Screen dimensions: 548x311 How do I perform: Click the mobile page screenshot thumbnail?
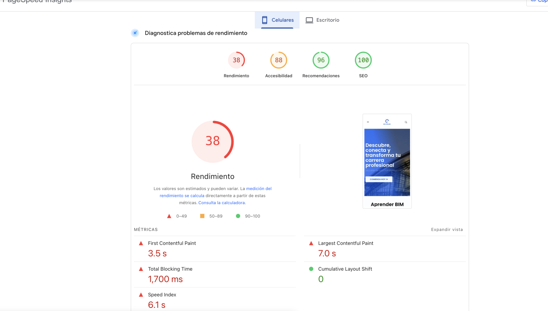tap(387, 161)
